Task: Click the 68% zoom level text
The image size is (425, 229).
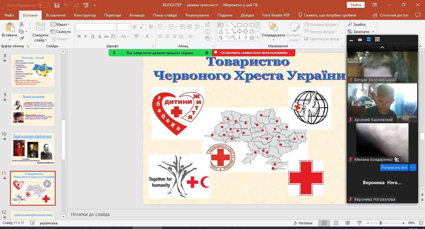Action: [411, 223]
